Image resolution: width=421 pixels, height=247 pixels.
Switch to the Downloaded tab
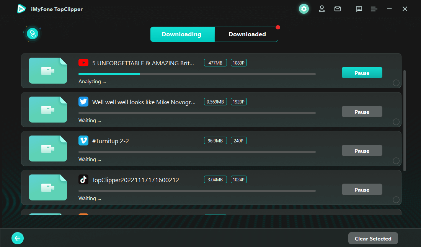coord(247,34)
